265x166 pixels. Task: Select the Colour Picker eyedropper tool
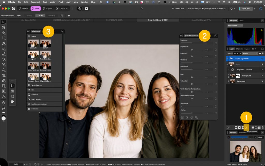coord(4,96)
